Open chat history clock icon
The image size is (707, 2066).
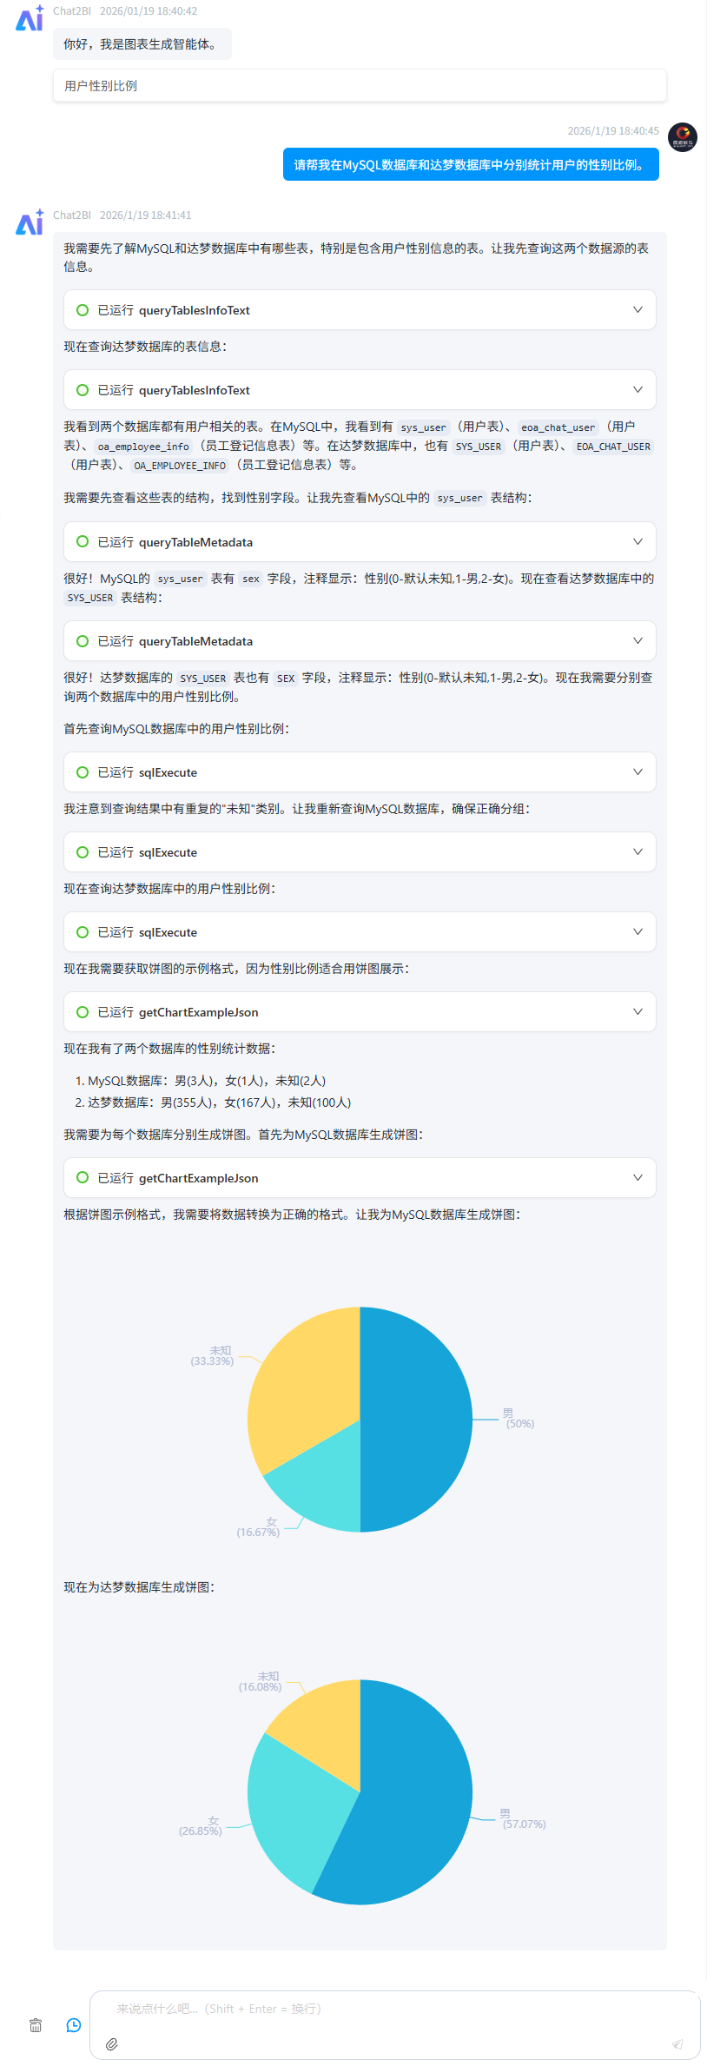pos(74,2025)
